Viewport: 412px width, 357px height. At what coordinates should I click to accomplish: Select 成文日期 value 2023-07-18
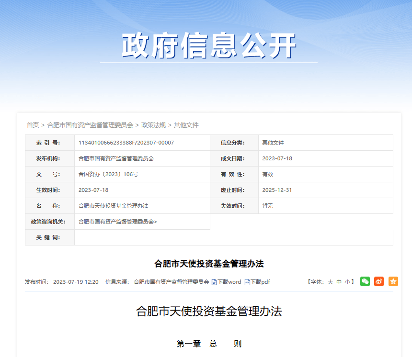[277, 158]
